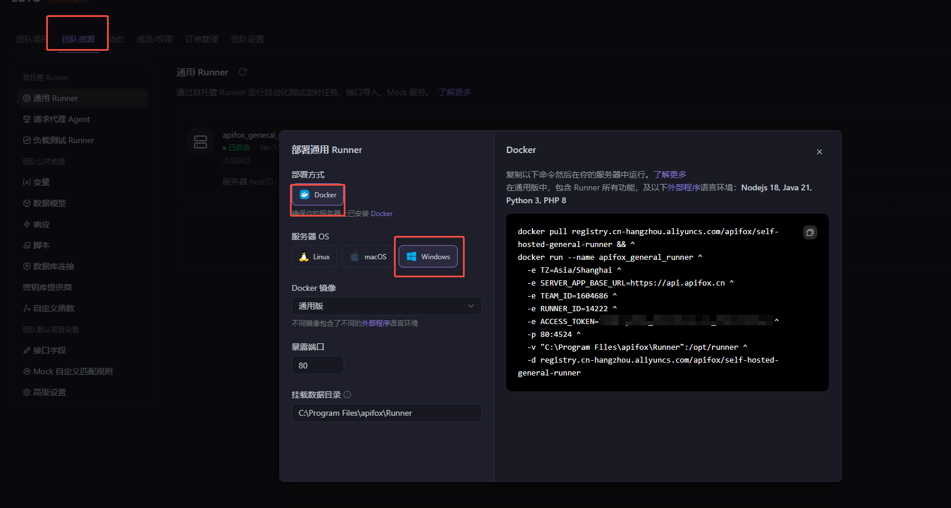Click the apifox_general runner server icon
The image size is (951, 508).
point(200,142)
